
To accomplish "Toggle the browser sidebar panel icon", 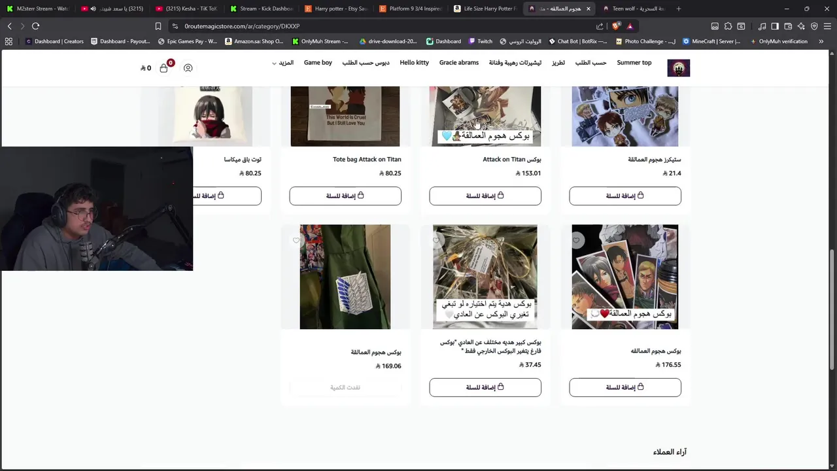I will pos(775,26).
